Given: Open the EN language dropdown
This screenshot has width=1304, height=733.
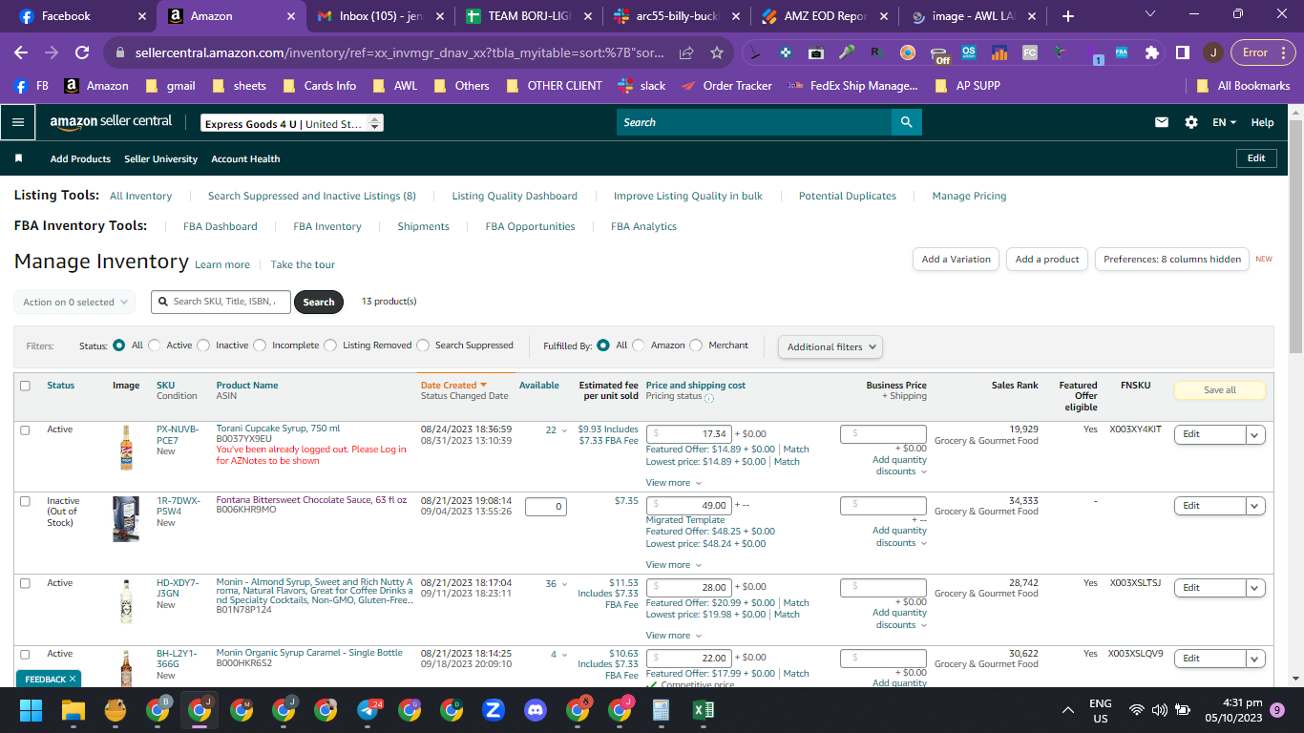Looking at the screenshot, I should [1224, 122].
